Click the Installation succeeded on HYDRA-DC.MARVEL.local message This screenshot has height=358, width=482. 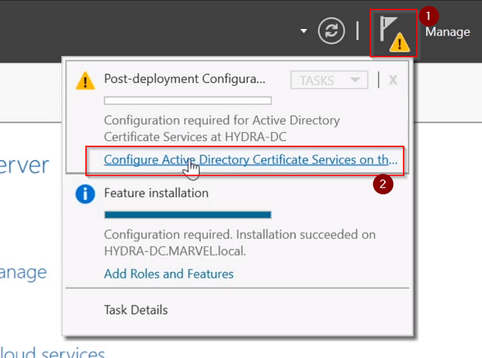pos(240,243)
